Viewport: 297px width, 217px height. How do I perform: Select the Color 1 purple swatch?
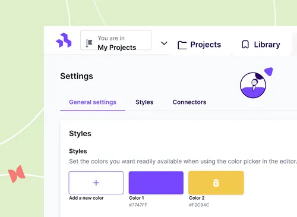156,183
